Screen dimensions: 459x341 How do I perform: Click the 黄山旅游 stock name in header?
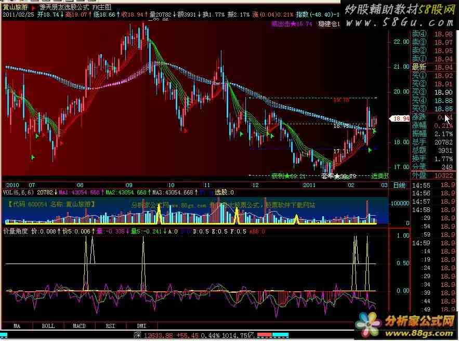(x=15, y=7)
